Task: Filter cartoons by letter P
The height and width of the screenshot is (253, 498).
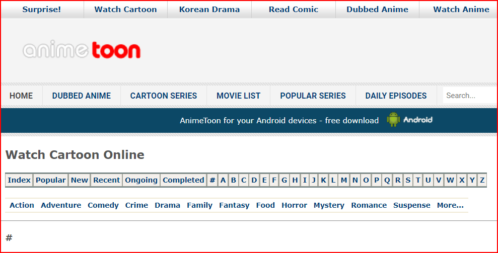Action: 377,180
